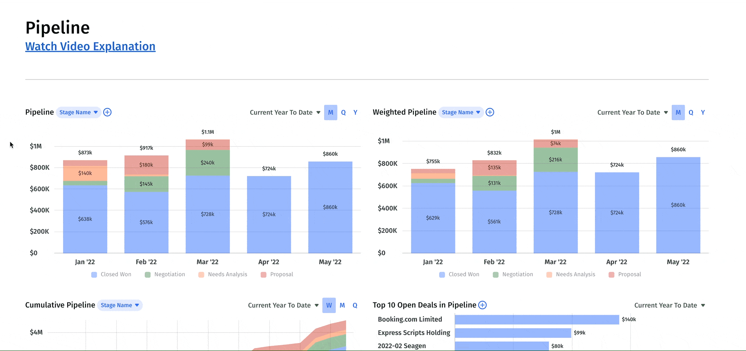
Task: Toggle Negotiation legend swatch in Weighted Pipeline
Action: tap(496, 275)
